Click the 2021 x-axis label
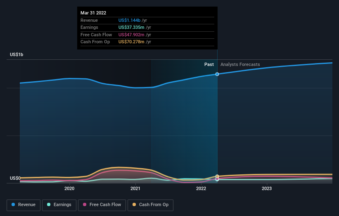 (135, 188)
